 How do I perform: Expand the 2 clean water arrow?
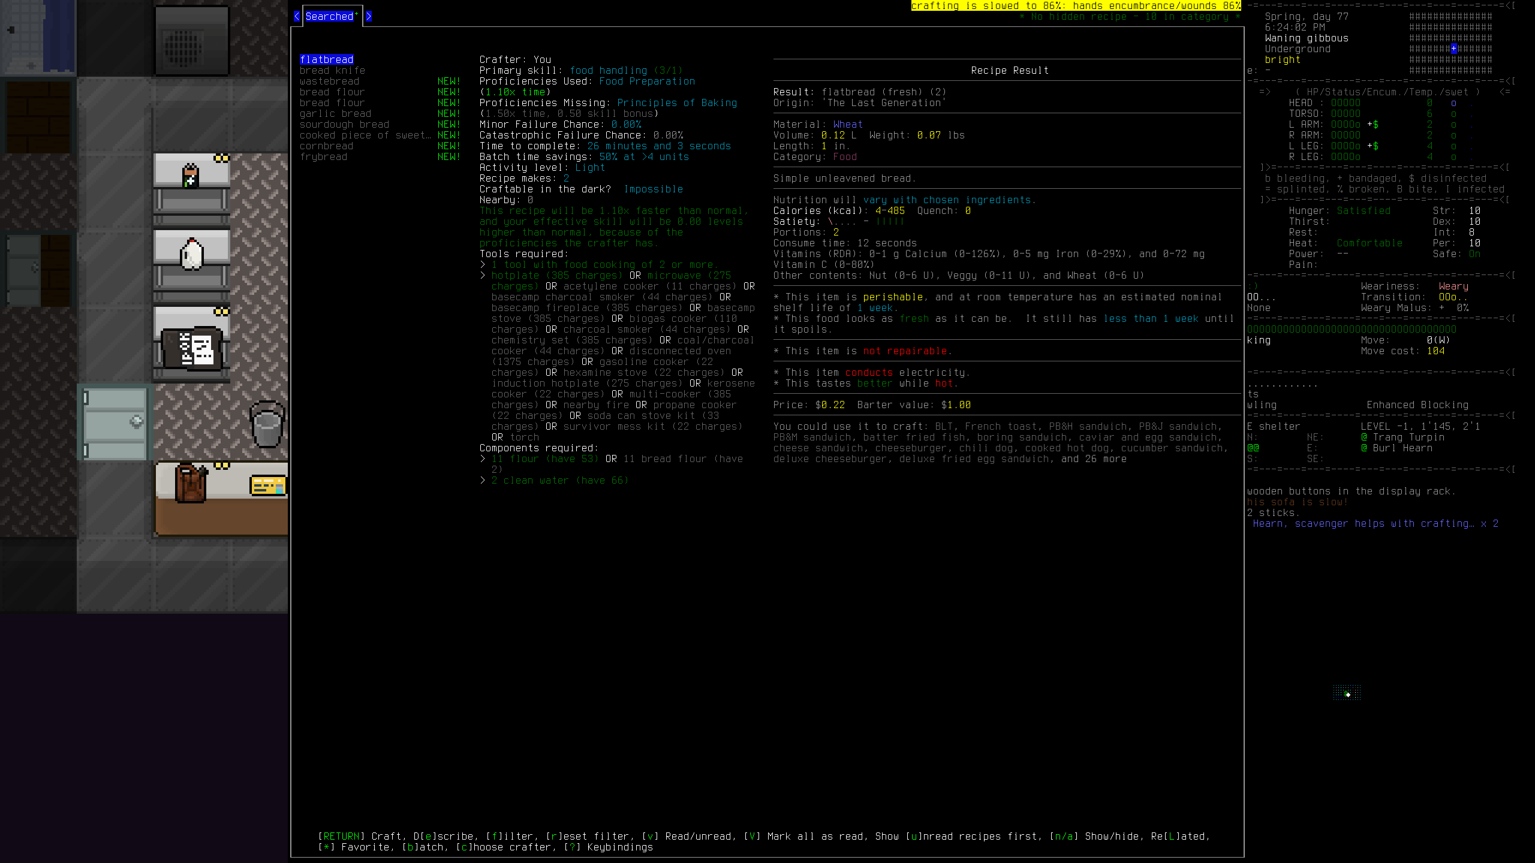click(x=483, y=481)
